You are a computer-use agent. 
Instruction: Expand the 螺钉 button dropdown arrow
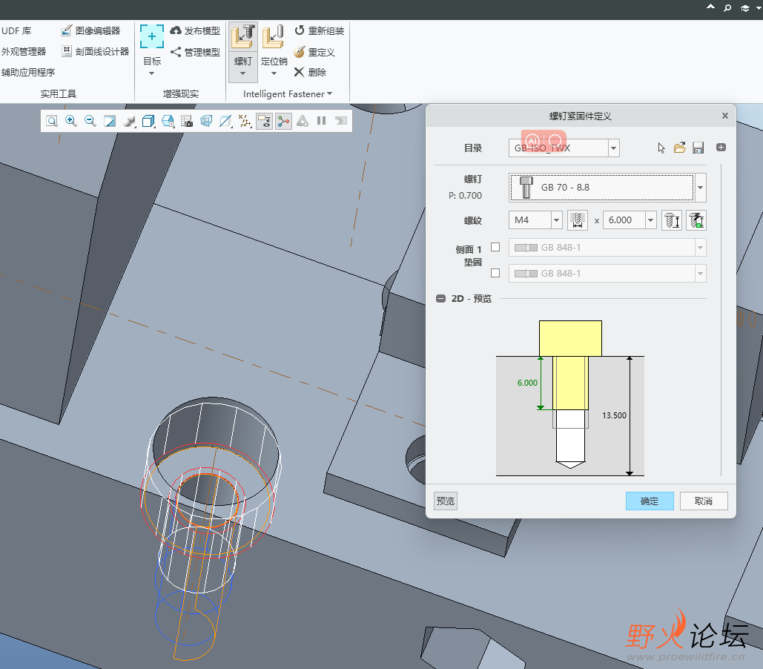click(x=242, y=73)
